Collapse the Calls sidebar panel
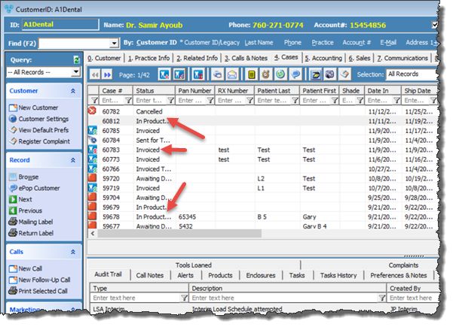453x327 pixels. pos(72,252)
